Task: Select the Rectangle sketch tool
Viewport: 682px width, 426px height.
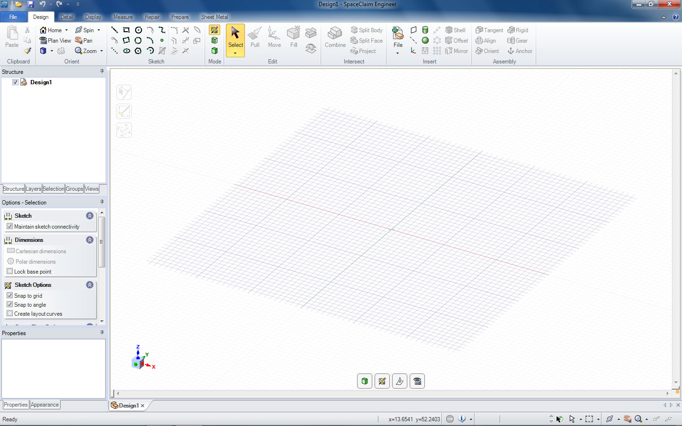Action: tap(126, 30)
